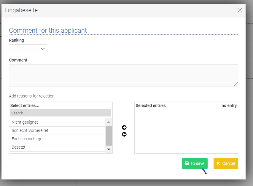Close the Eingabeseite dialog with the X
253x186 pixels.
coord(240,10)
